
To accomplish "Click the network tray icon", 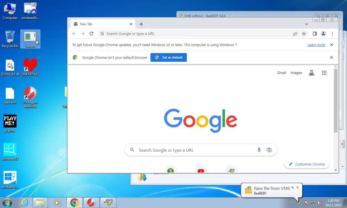I will coord(313,203).
